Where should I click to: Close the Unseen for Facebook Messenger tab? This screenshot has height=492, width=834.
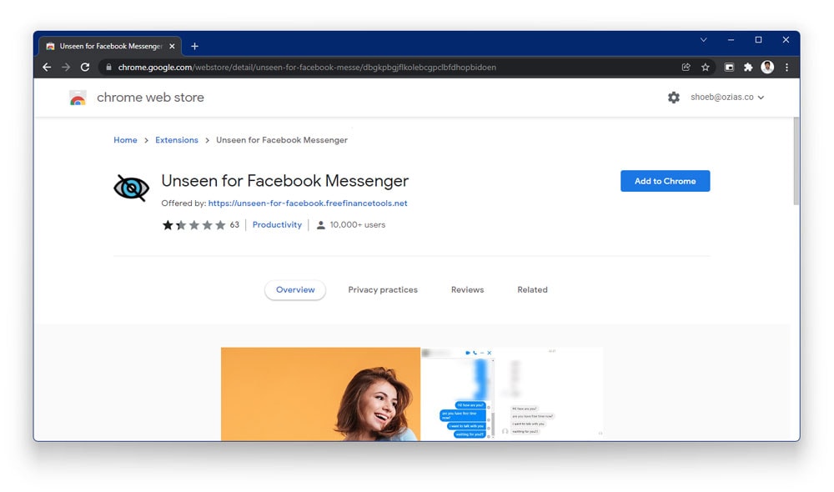[x=172, y=46]
